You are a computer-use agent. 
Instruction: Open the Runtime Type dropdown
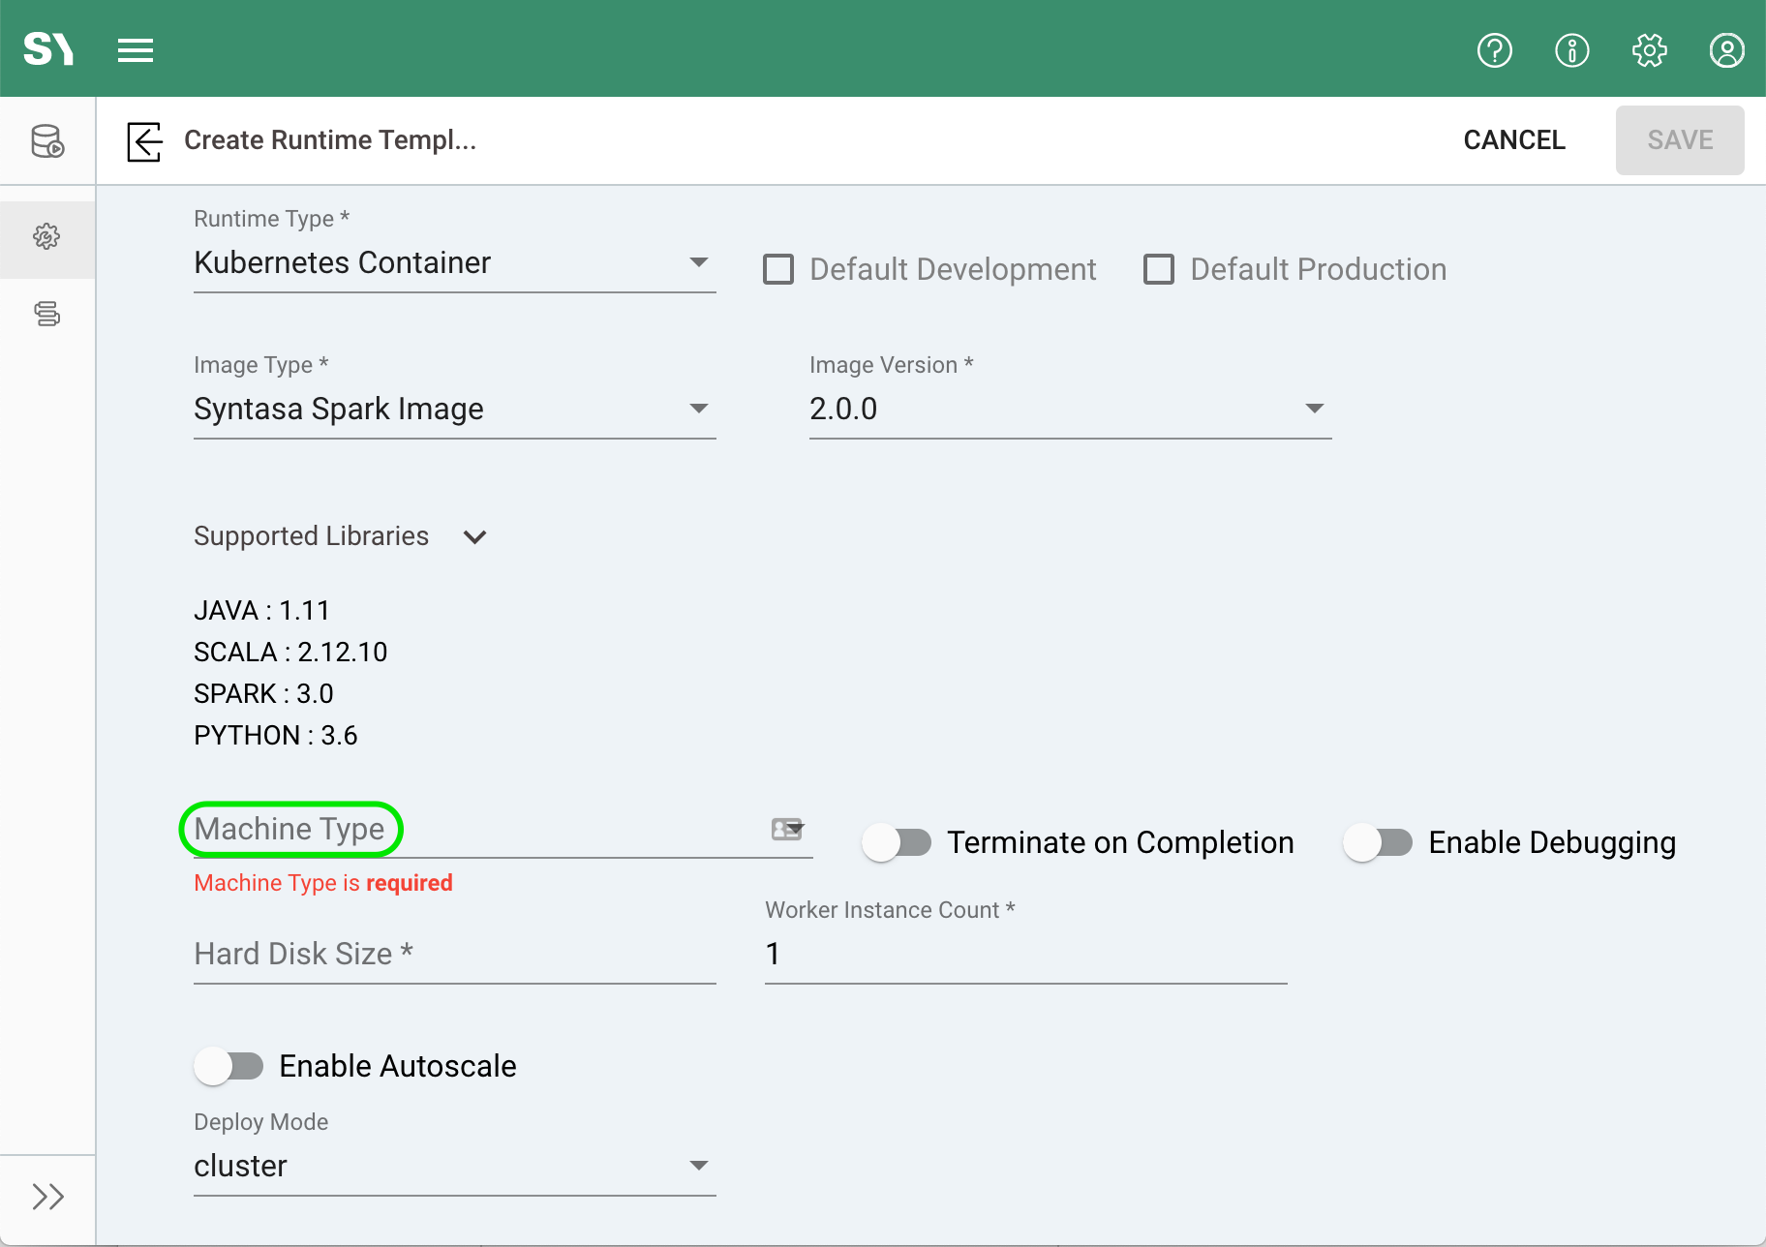click(x=699, y=262)
